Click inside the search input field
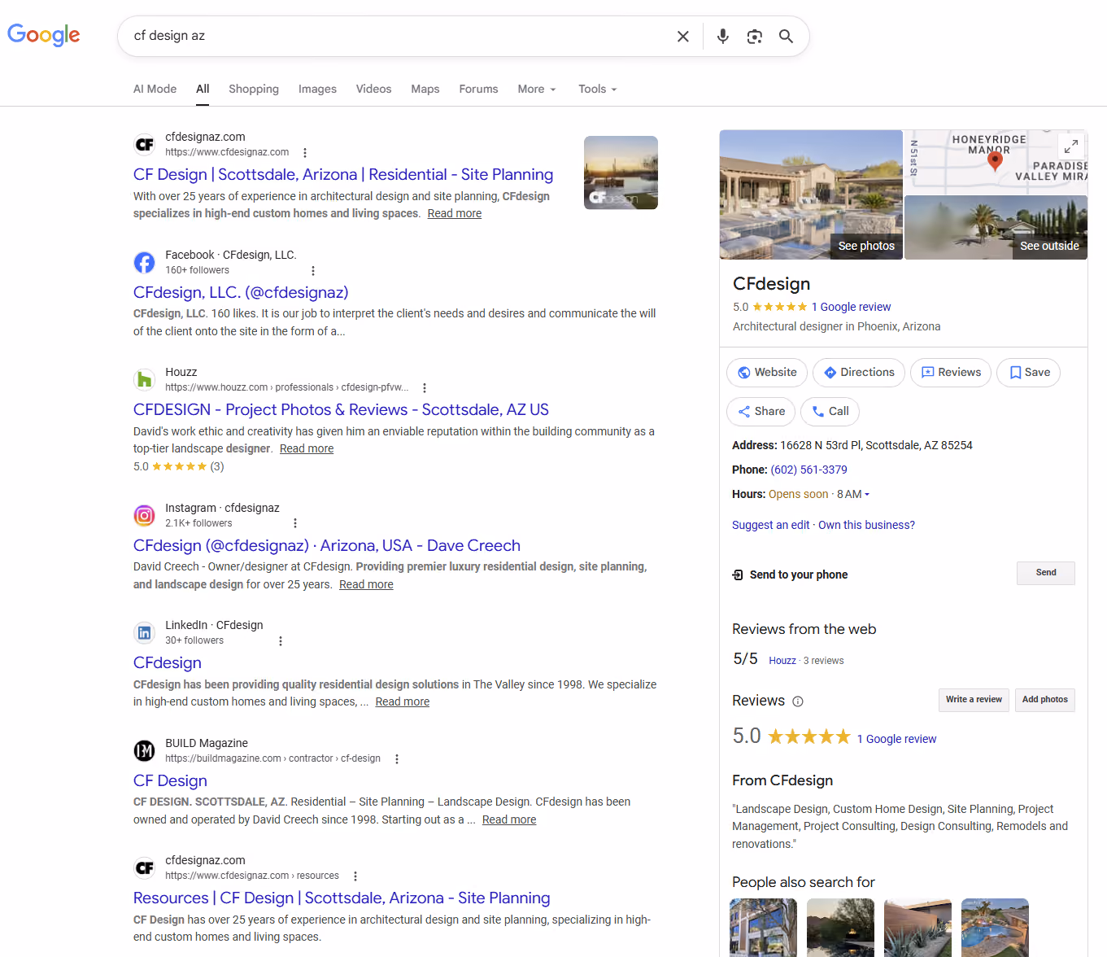The height and width of the screenshot is (957, 1107). pyautogui.click(x=399, y=37)
